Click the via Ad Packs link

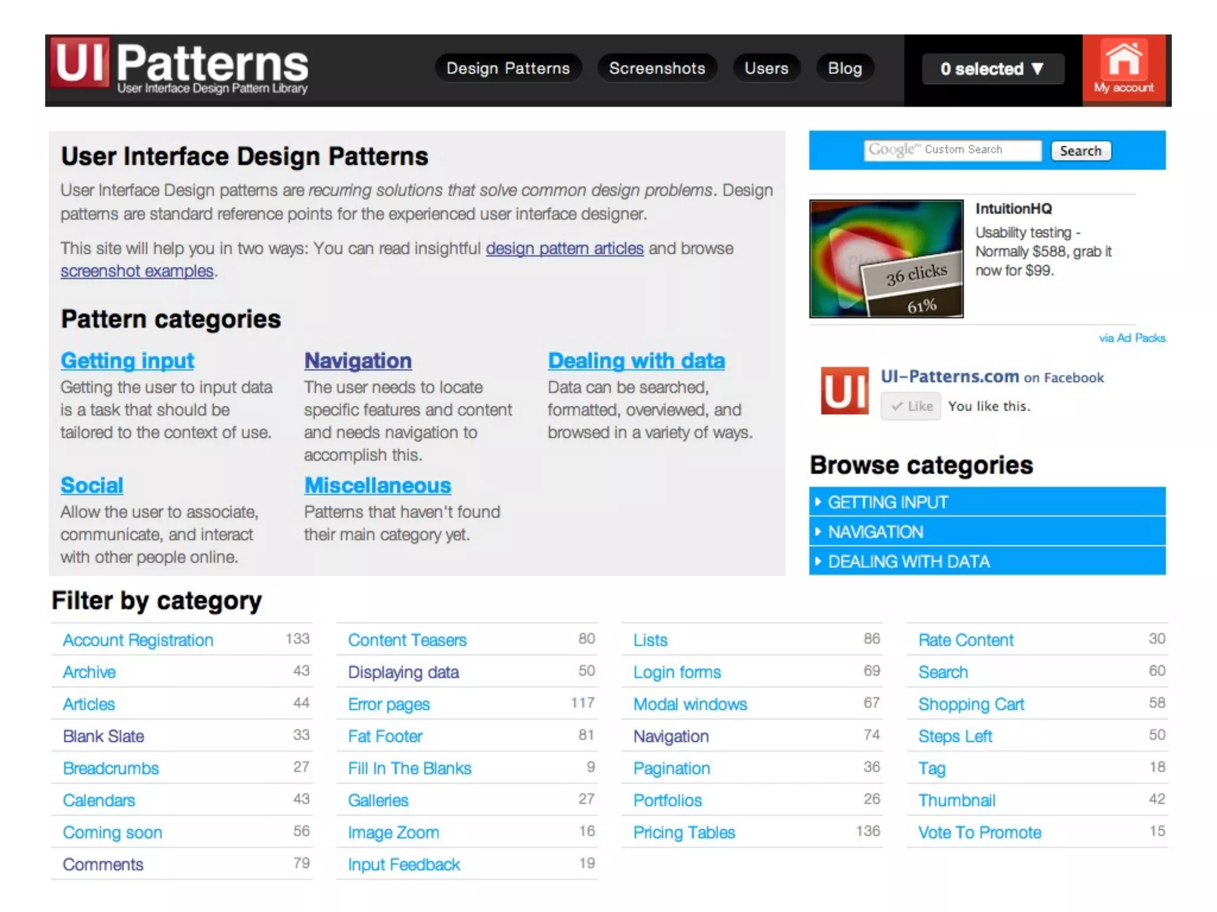(x=1131, y=338)
